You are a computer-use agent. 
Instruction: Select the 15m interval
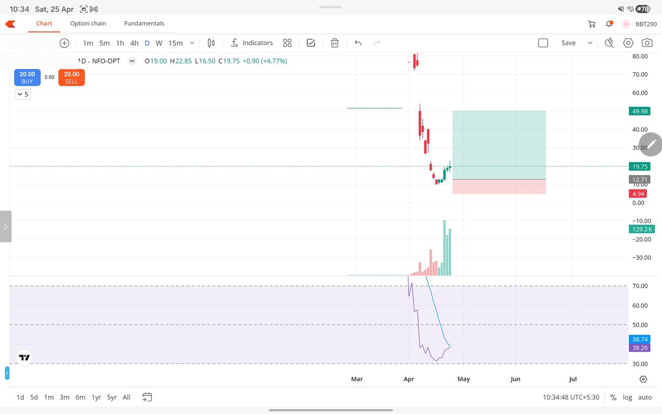point(175,43)
